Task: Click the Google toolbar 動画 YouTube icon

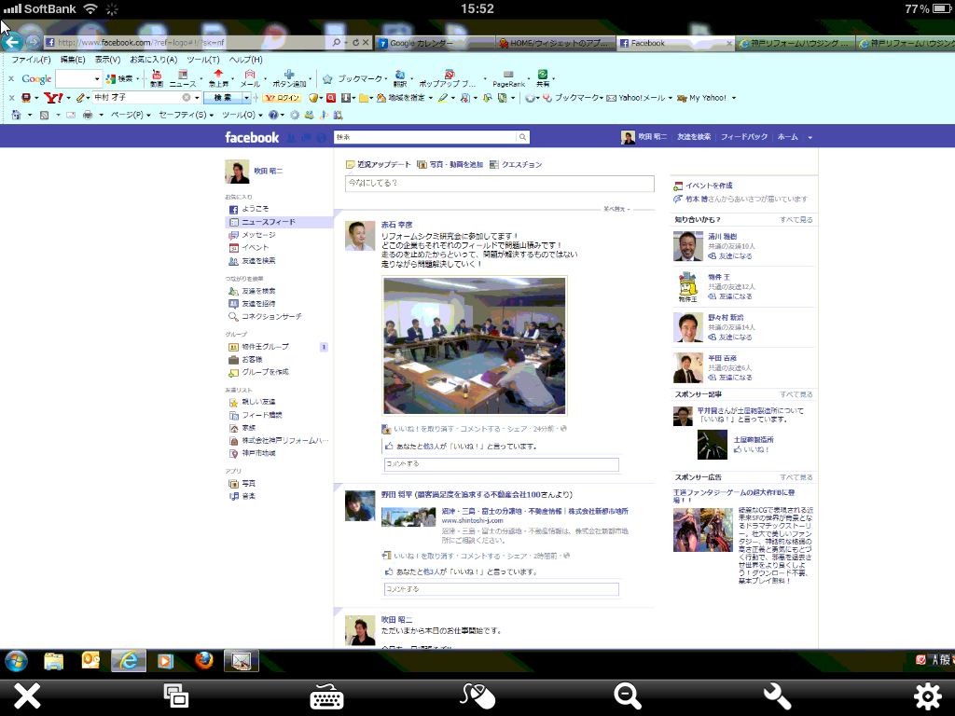Action: click(x=157, y=78)
